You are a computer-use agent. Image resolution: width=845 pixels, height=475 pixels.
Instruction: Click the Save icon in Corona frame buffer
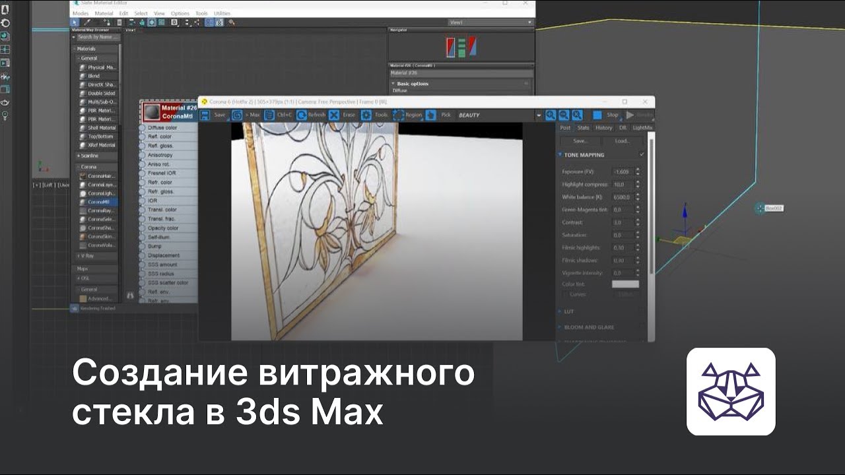point(205,115)
